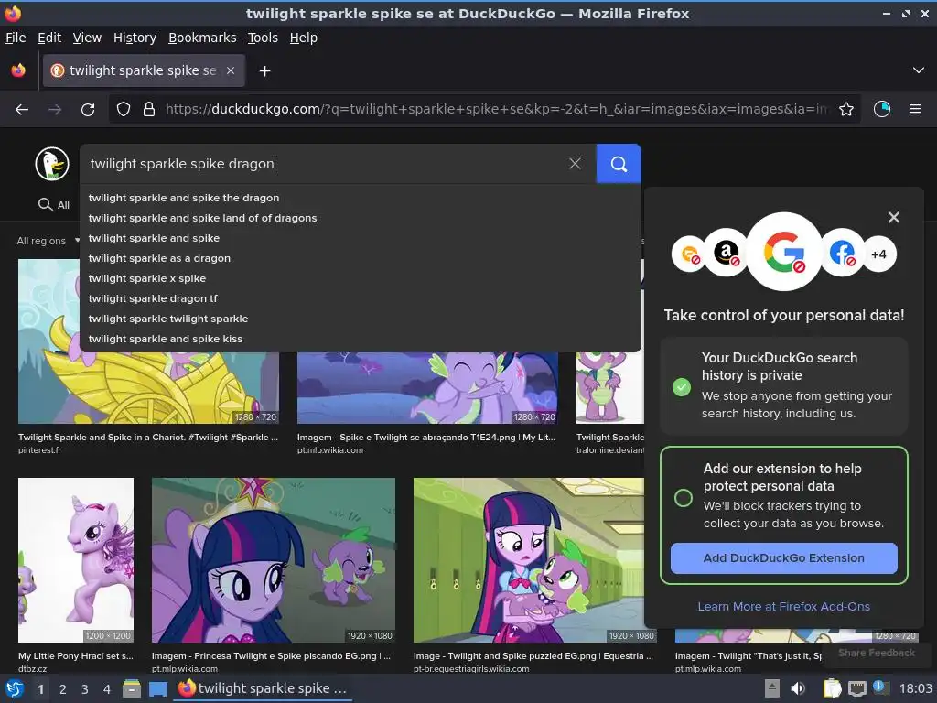
Task: Open the All regions dropdown
Action: pos(48,241)
